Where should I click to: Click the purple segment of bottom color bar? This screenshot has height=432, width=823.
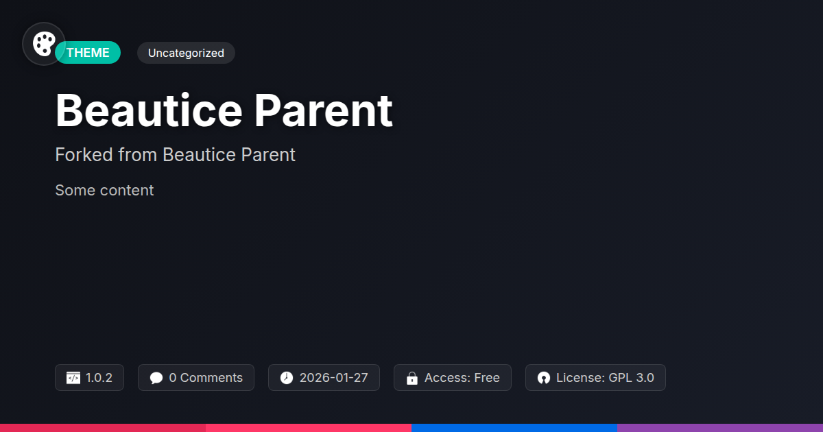tap(720, 428)
